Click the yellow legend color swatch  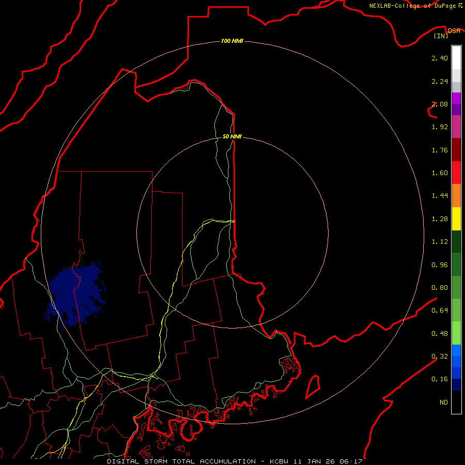point(456,219)
